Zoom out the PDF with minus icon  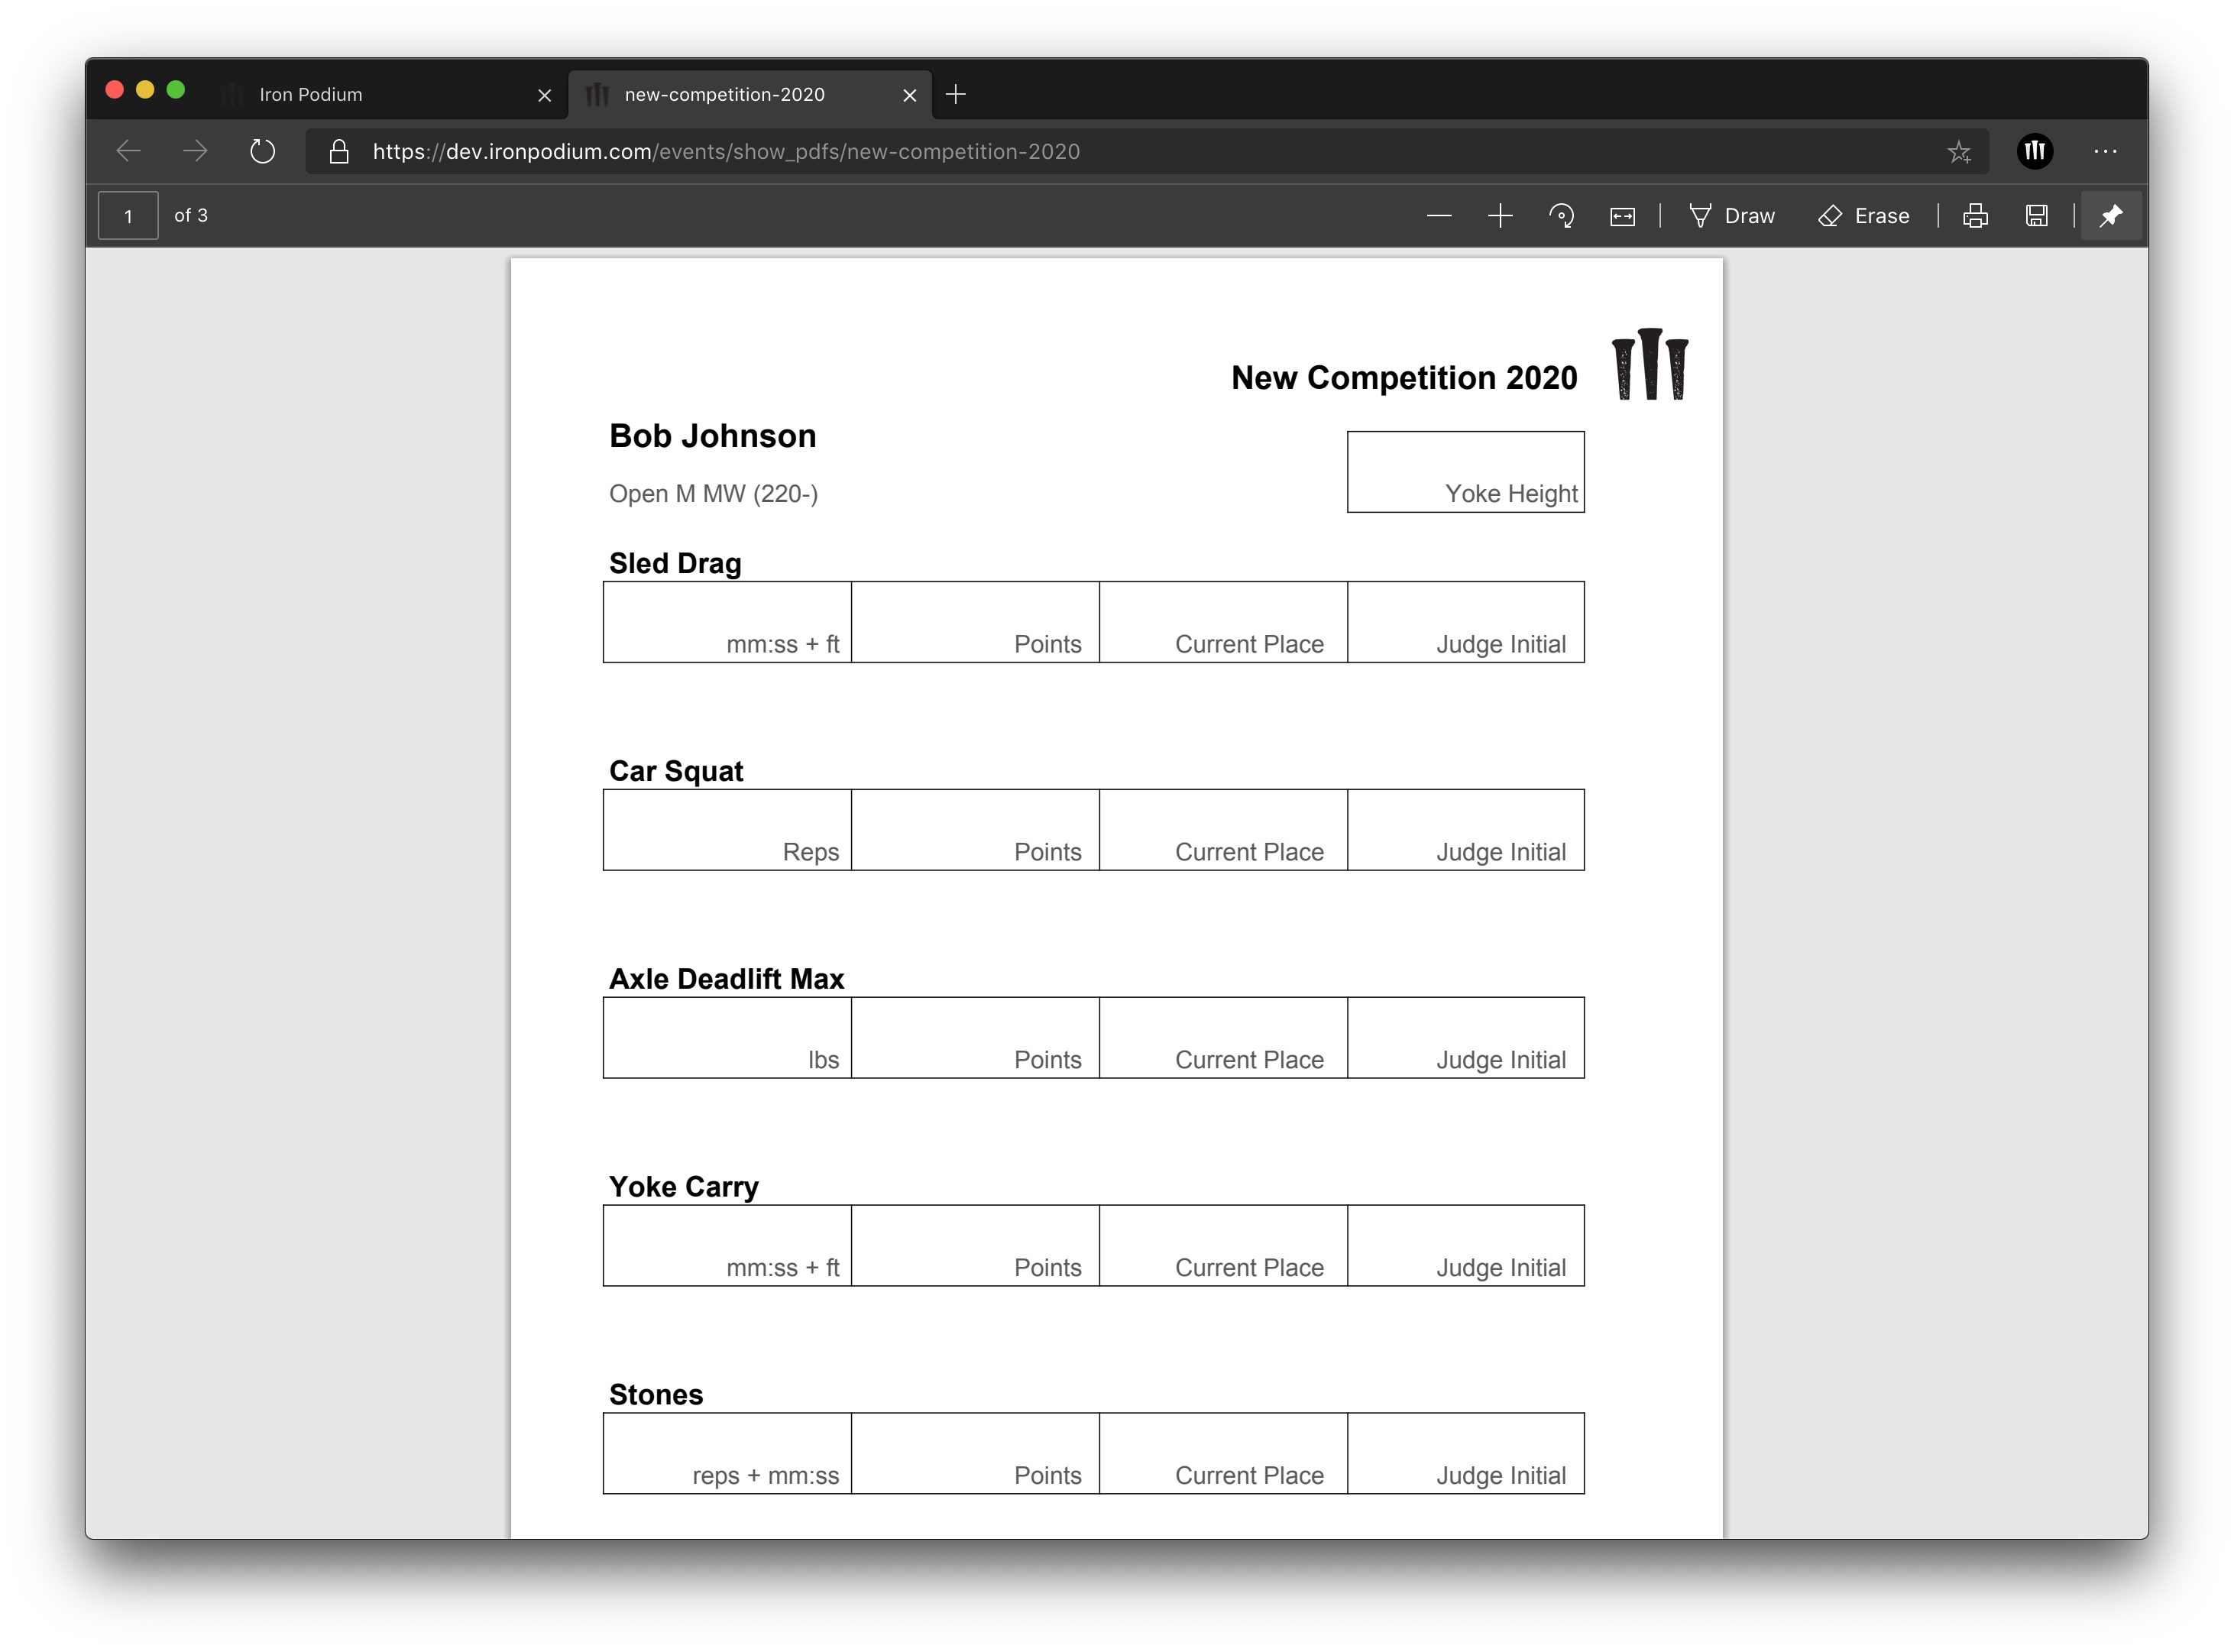[x=1438, y=216]
